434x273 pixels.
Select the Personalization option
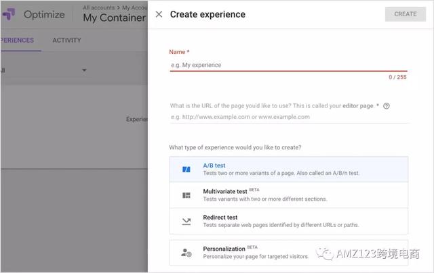288,253
